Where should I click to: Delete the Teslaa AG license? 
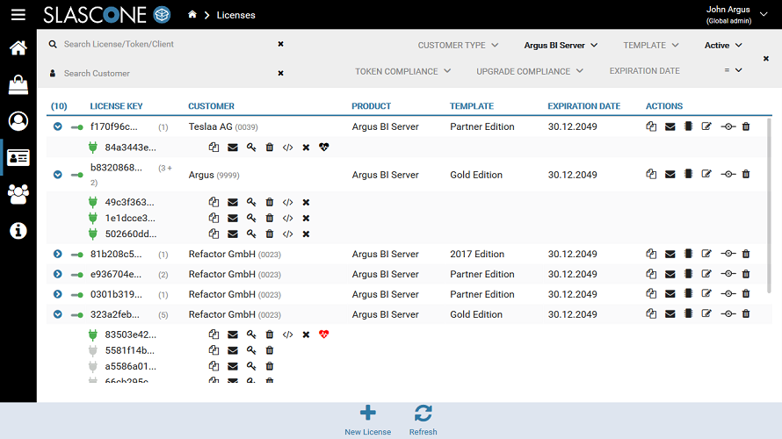[x=746, y=127]
